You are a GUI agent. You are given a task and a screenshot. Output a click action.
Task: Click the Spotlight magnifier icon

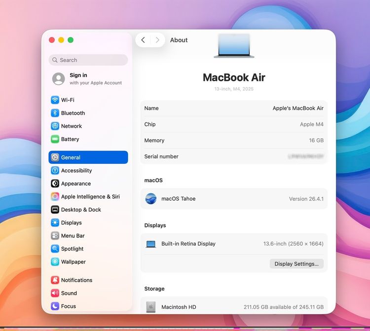coord(55,249)
